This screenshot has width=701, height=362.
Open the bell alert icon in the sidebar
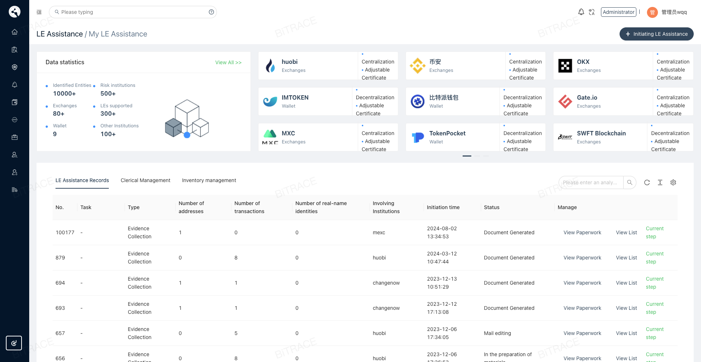[15, 85]
